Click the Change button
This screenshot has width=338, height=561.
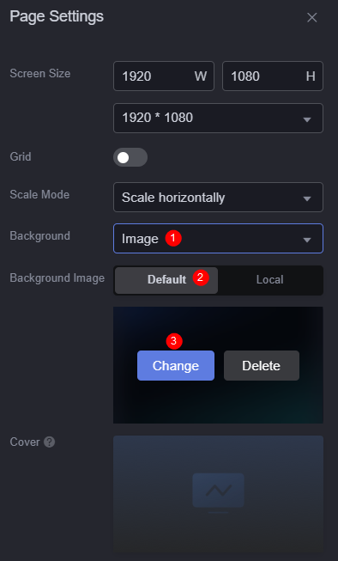point(176,366)
